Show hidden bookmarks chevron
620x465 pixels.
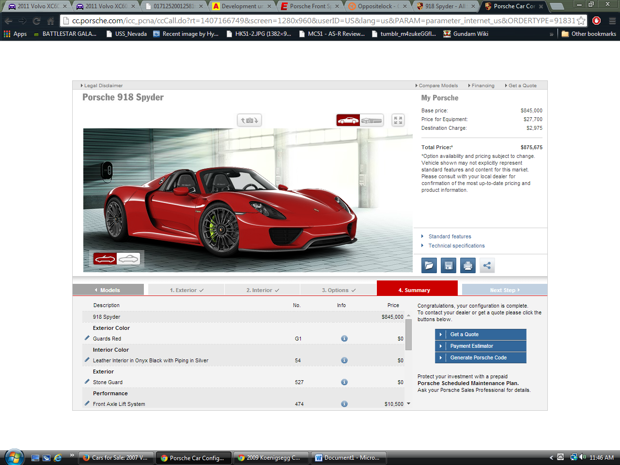[x=551, y=34]
